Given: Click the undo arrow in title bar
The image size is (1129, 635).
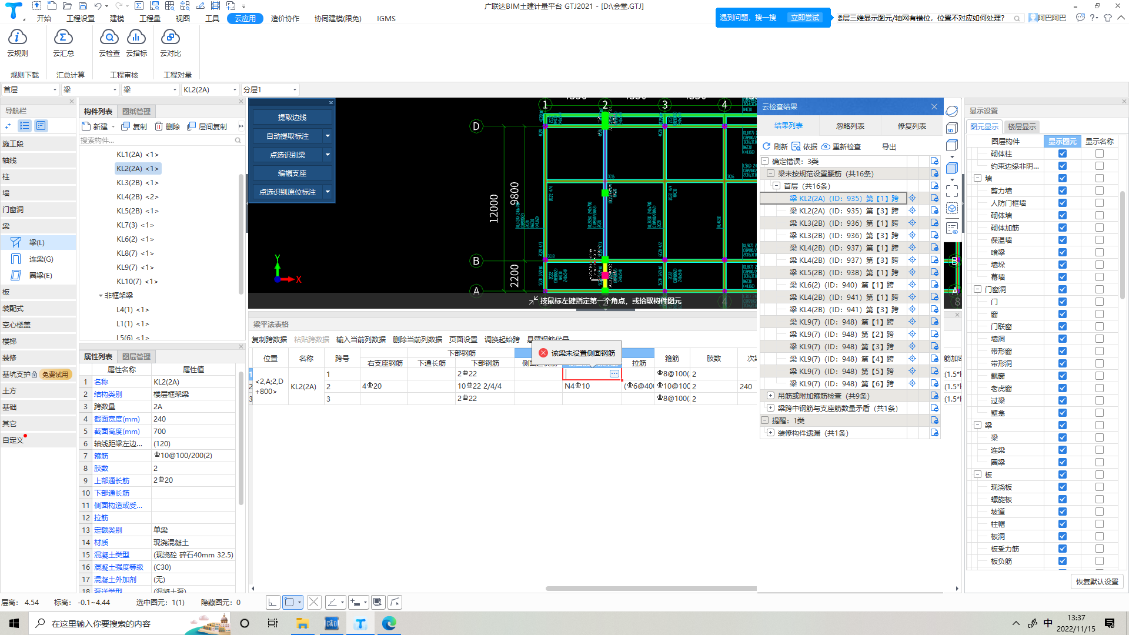Looking at the screenshot, I should coord(98,6).
